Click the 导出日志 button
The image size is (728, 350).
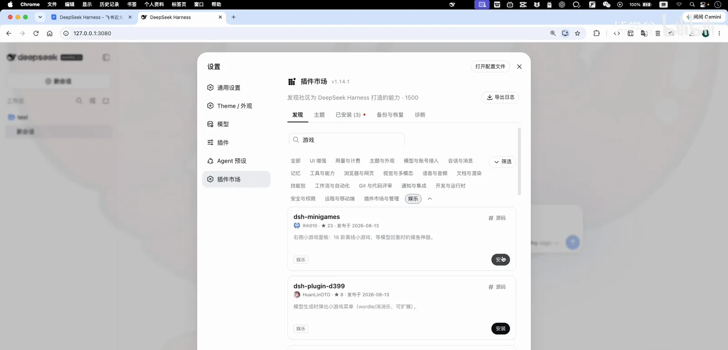pyautogui.click(x=500, y=97)
